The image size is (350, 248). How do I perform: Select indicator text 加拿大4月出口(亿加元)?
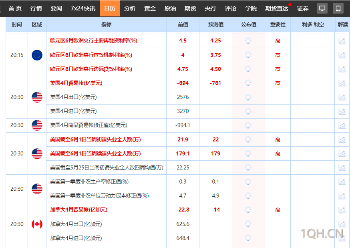coord(76,224)
